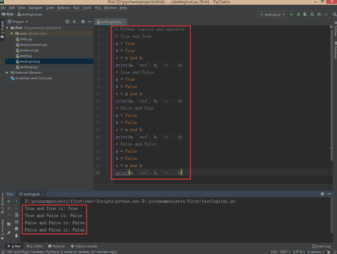Rerun testlogical in Run panel
This screenshot has height=254, width=337.
coord(9,201)
